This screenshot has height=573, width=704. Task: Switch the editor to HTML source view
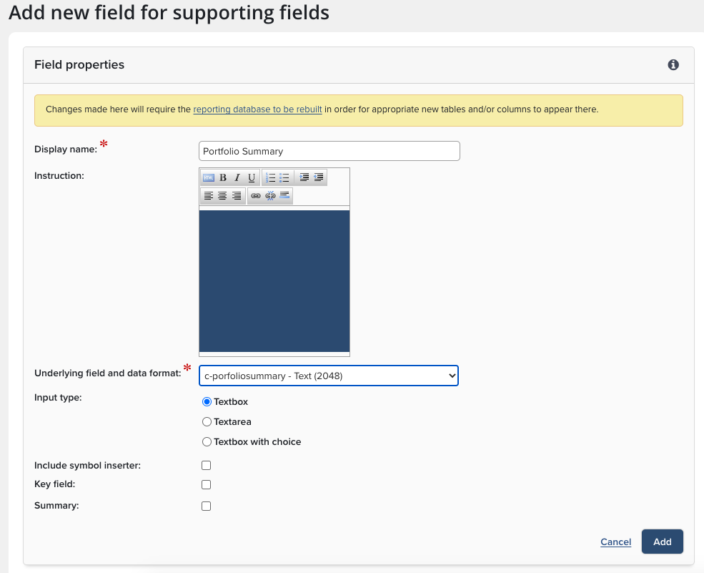tap(209, 177)
